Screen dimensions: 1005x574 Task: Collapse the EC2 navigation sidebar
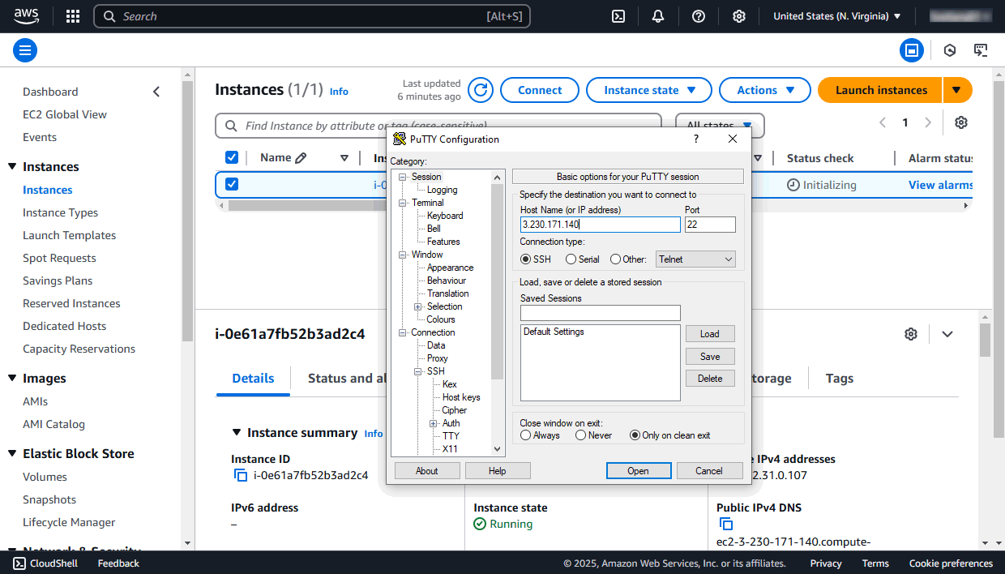pyautogui.click(x=156, y=92)
